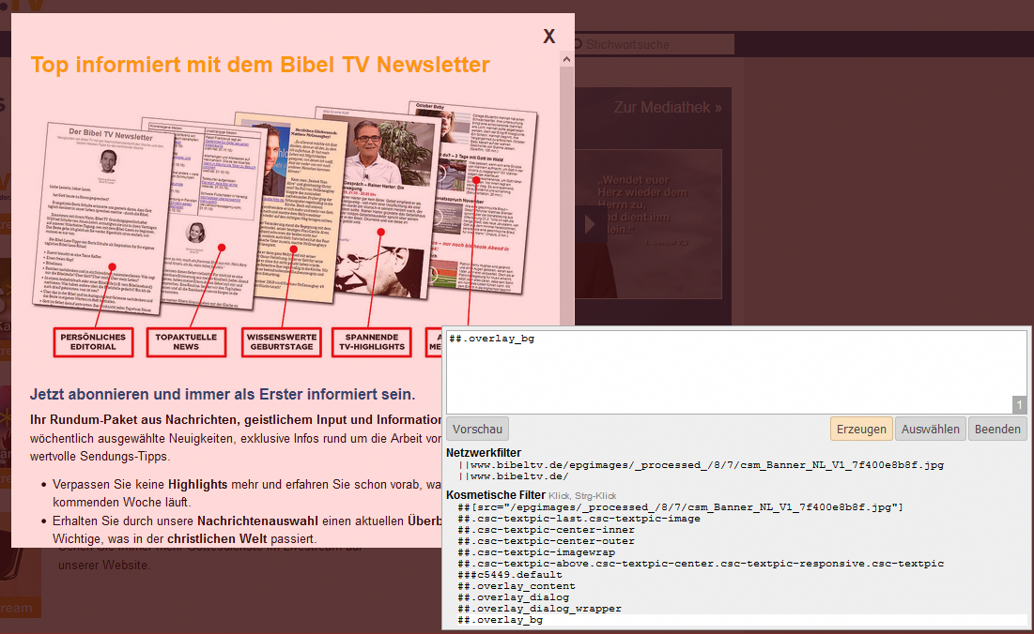1034x634 pixels.
Task: Click the Beenden button
Action: click(997, 429)
